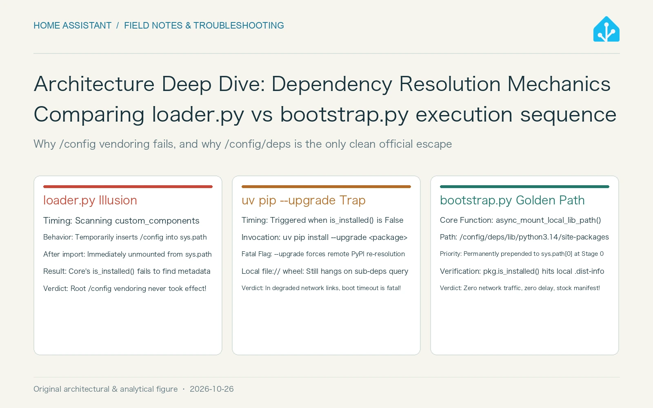
Task: Click 'Path: /config/deps/lib/python3.14/site-packages'
Action: tap(524, 237)
